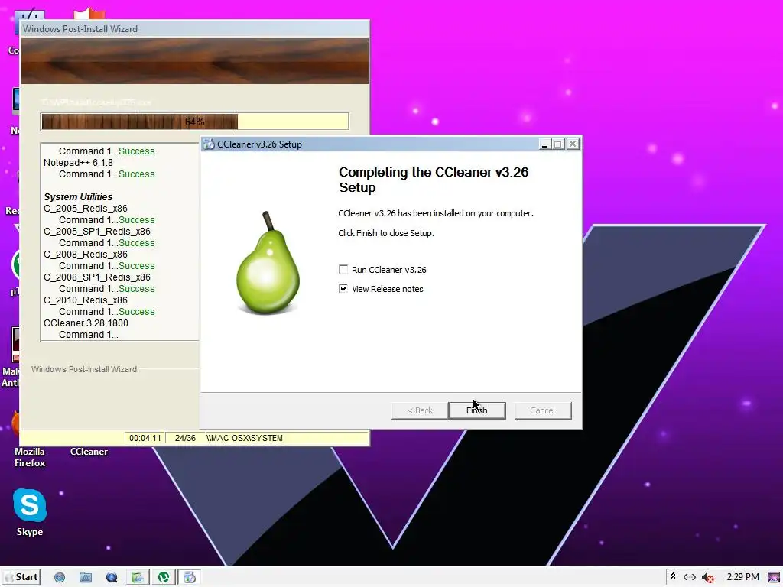This screenshot has height=587, width=783.
Task: Switch to the Post-Install Wizard taskbar button
Action: [x=137, y=578]
